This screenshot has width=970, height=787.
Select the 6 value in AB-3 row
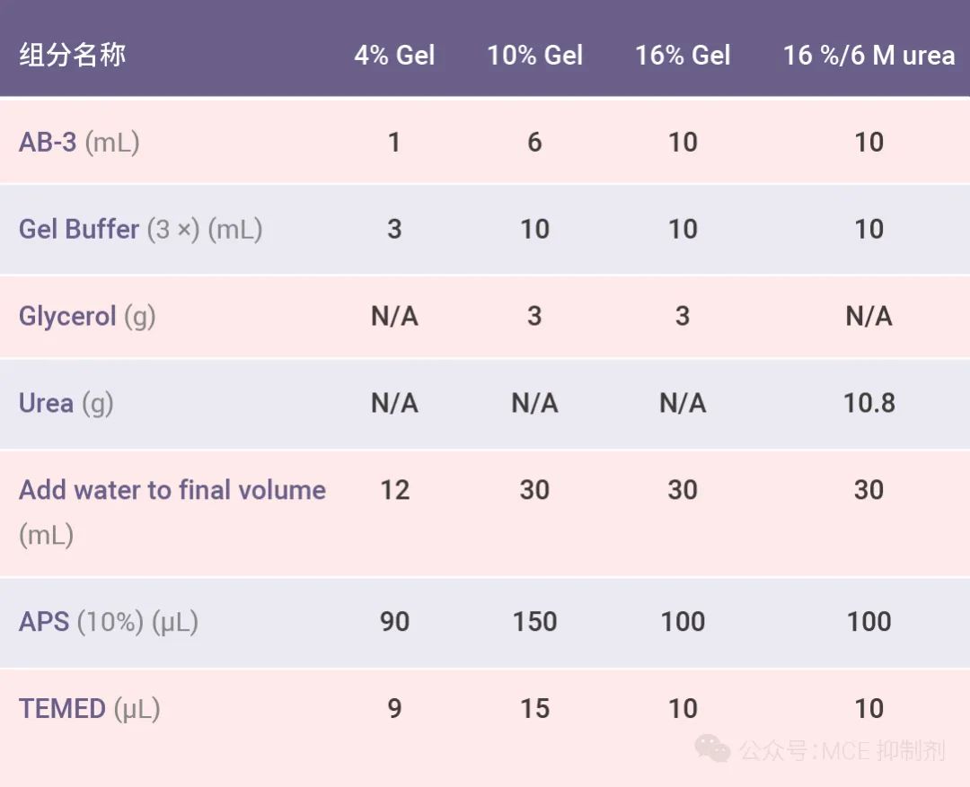tap(534, 142)
